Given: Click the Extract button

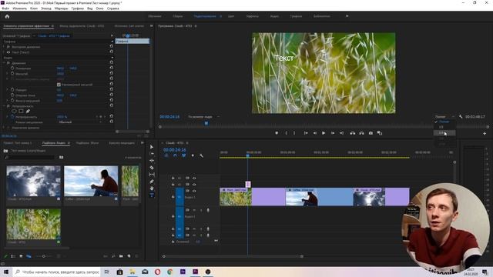Looking at the screenshot, I should pyautogui.click(x=361, y=133).
